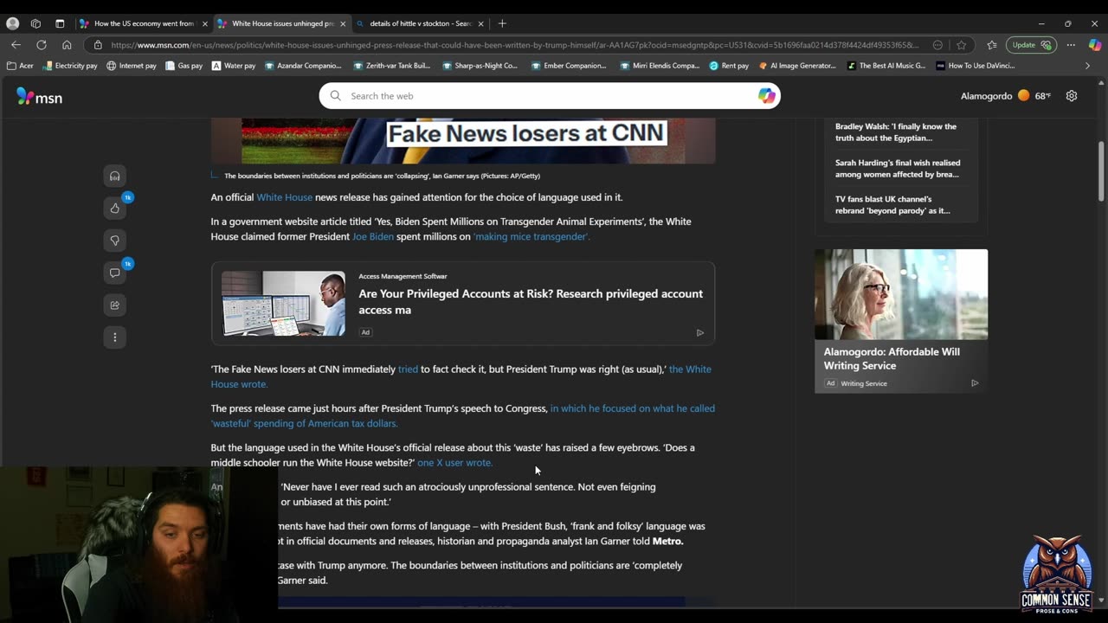This screenshot has width=1108, height=623.
Task: Click the MSN logo
Action: click(40, 97)
